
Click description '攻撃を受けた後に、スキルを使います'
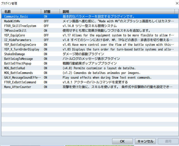pos(89,87)
